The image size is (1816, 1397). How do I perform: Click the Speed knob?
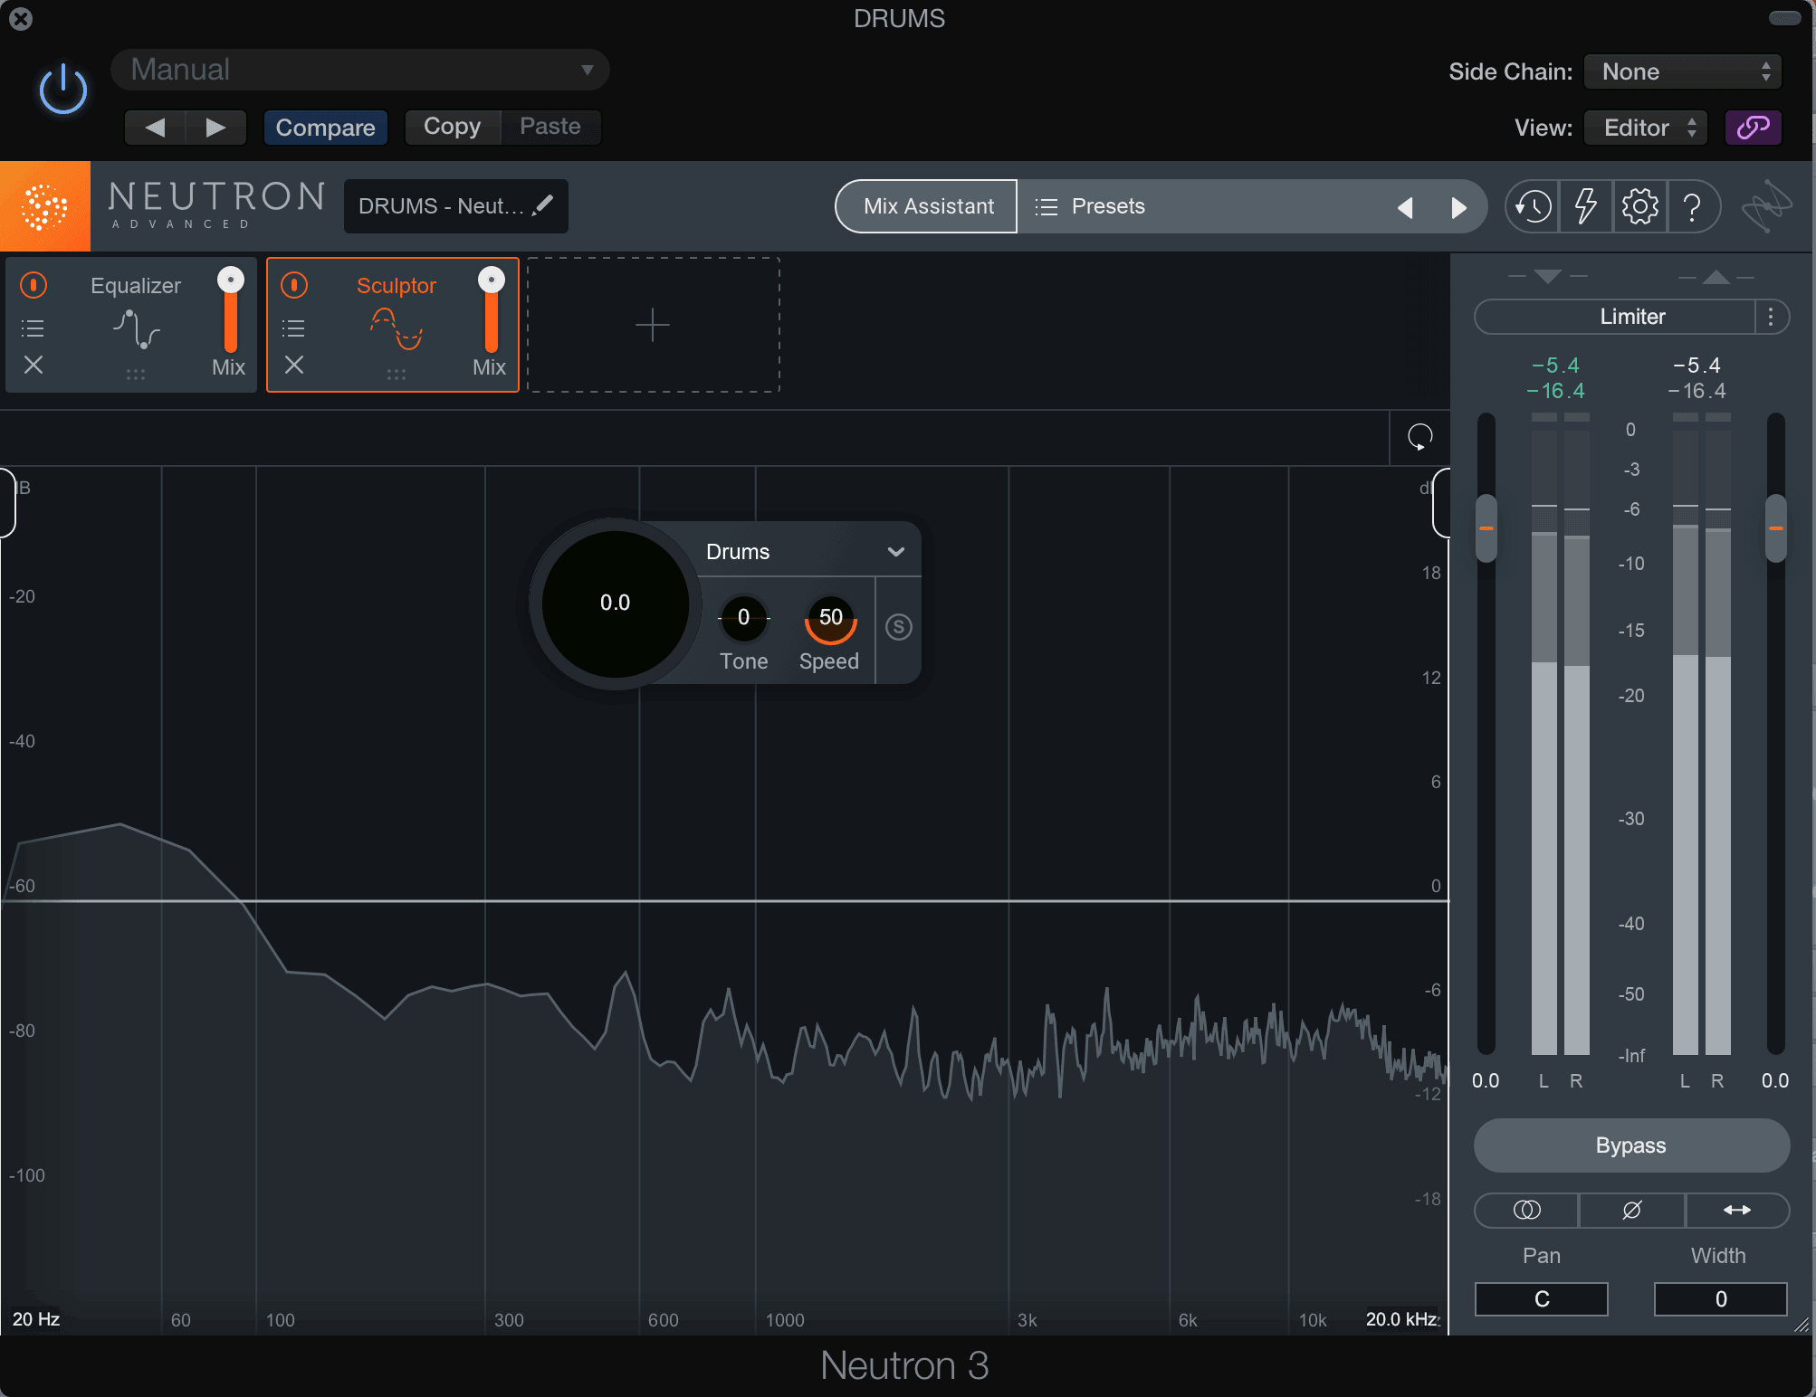point(830,619)
